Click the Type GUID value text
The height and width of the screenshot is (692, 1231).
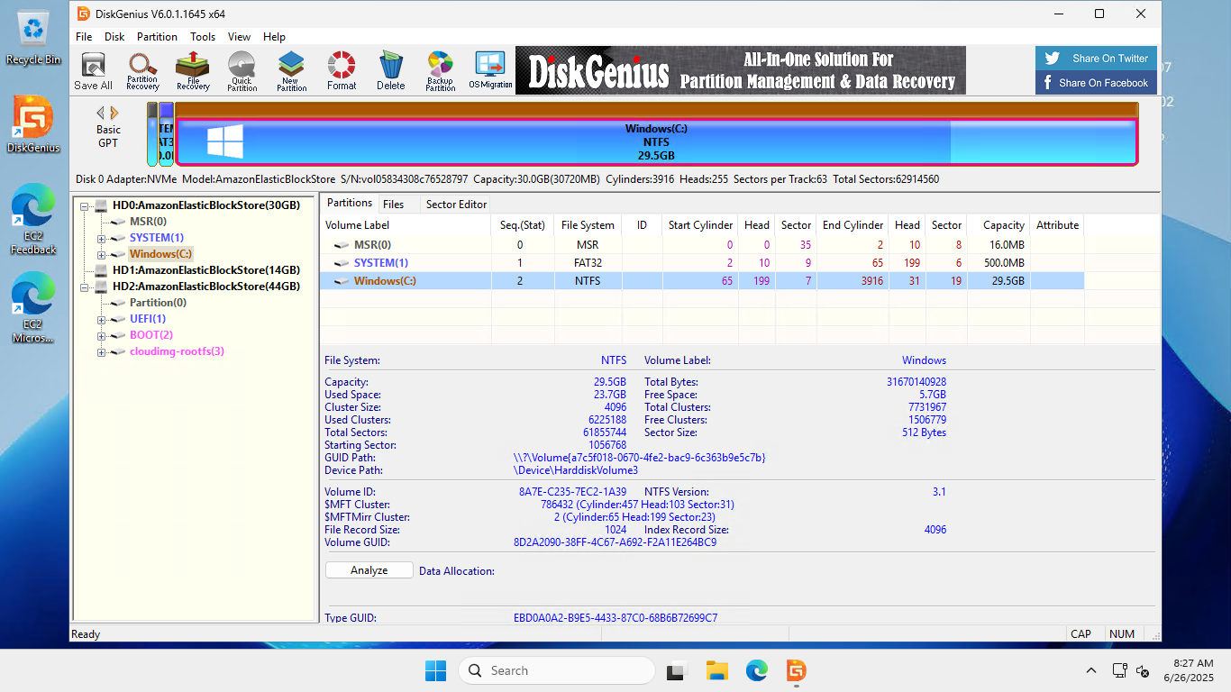pyautogui.click(x=615, y=618)
